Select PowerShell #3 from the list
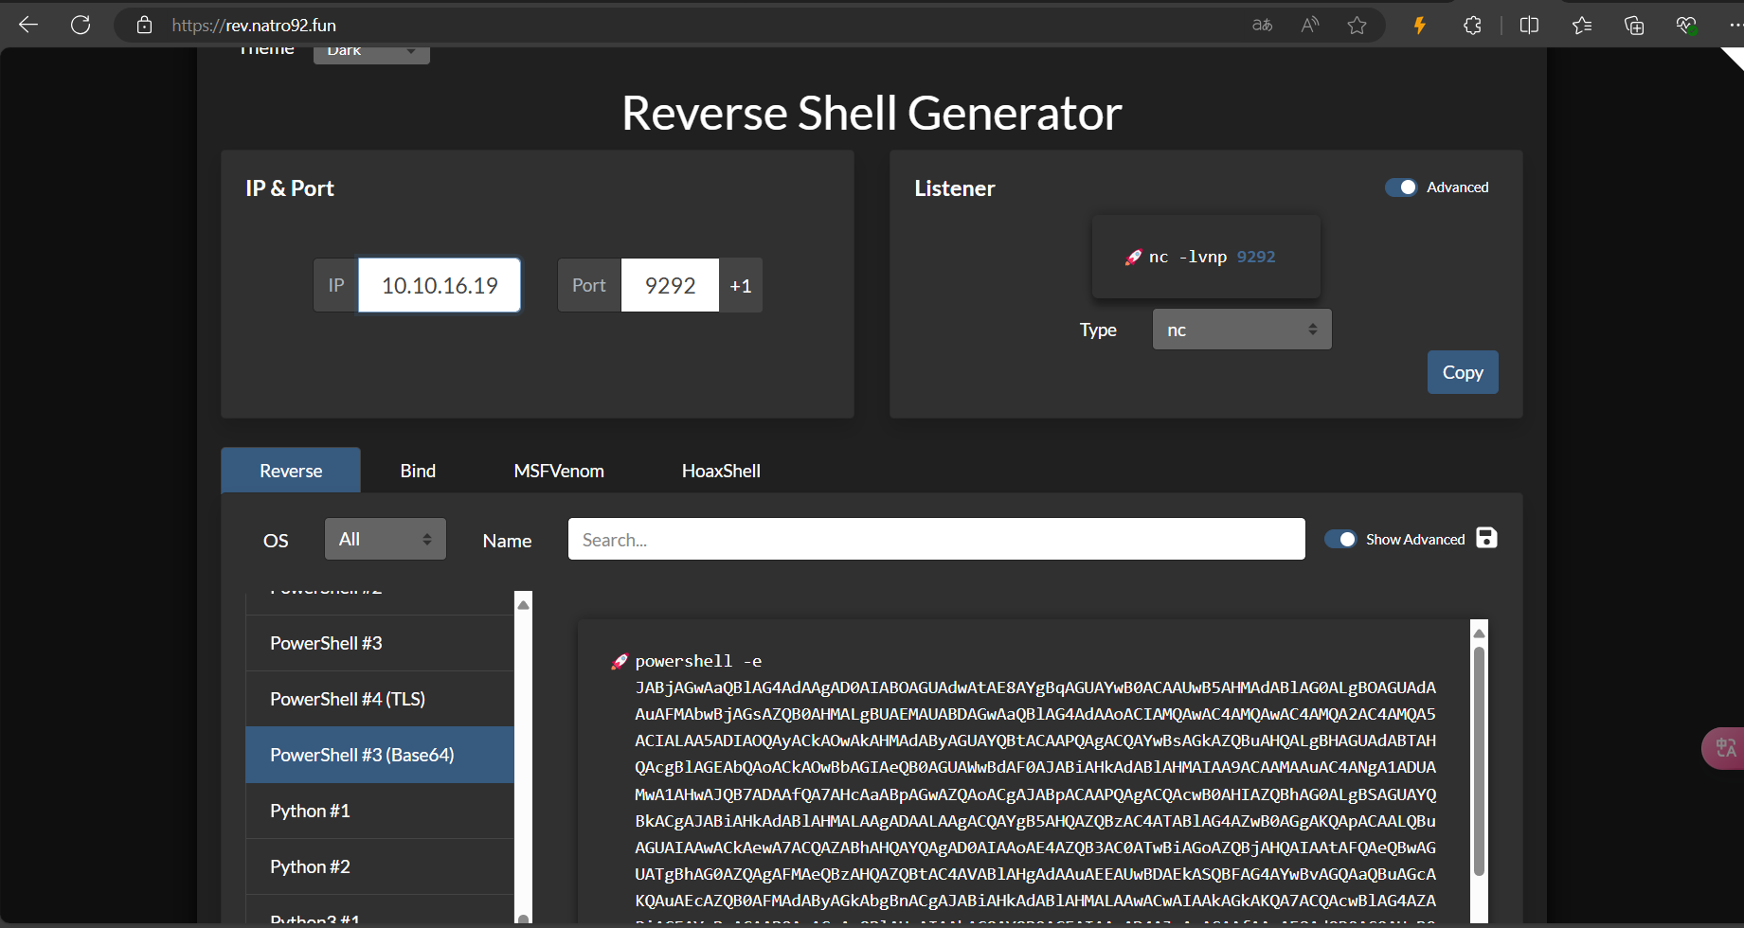Viewport: 1744px width, 928px height. [380, 643]
